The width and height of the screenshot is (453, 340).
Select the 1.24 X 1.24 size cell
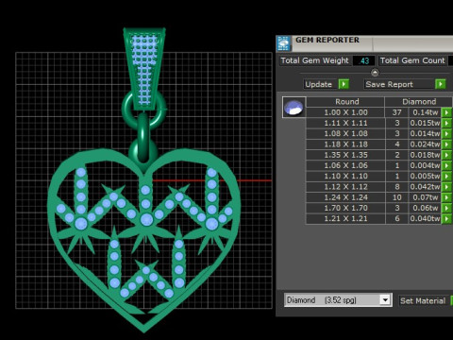coord(345,197)
